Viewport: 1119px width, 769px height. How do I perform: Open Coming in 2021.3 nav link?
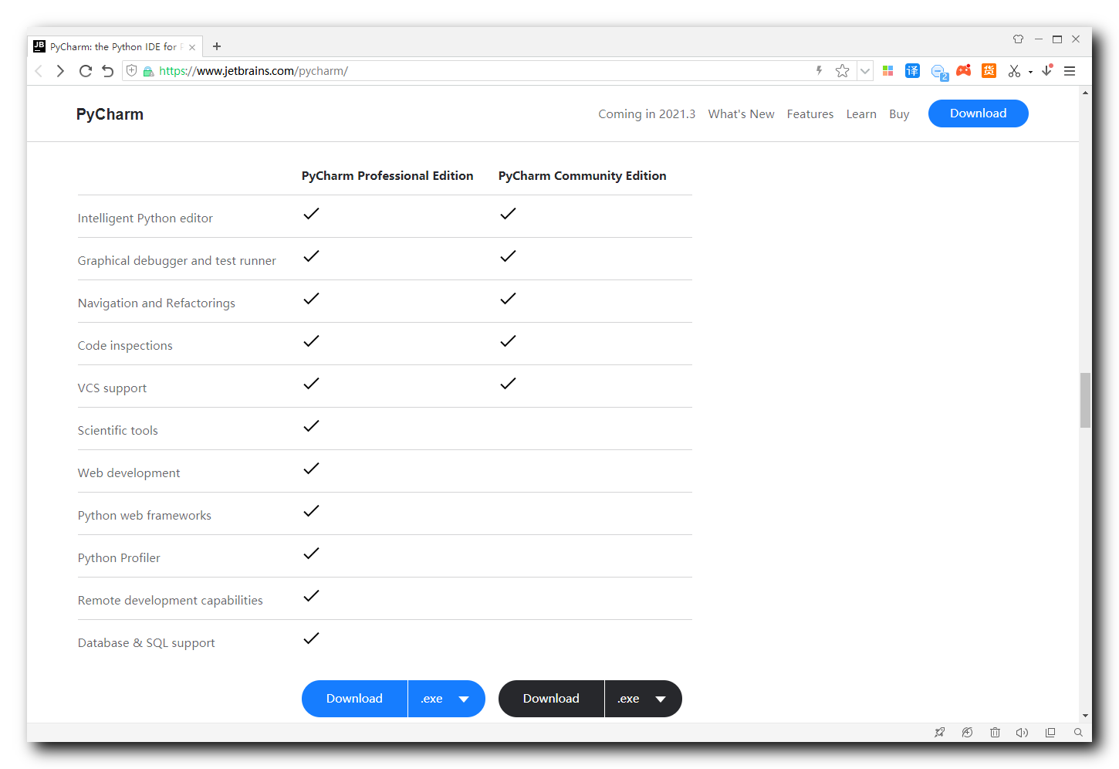tap(647, 114)
